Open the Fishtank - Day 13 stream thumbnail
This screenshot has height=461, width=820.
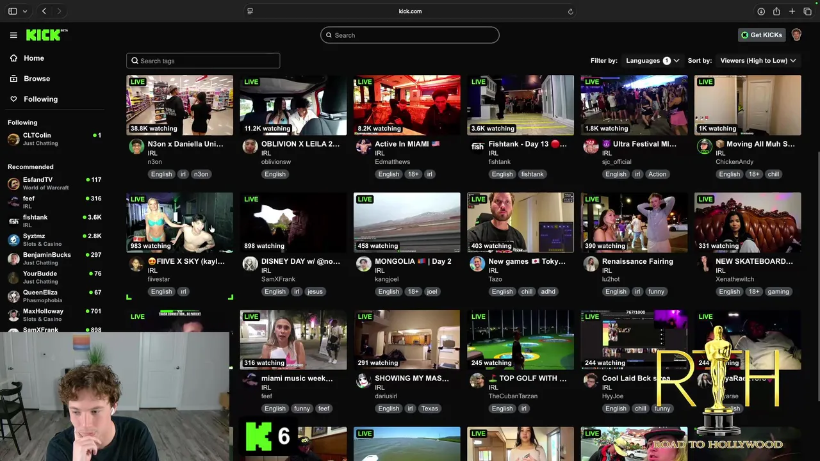[520, 105]
